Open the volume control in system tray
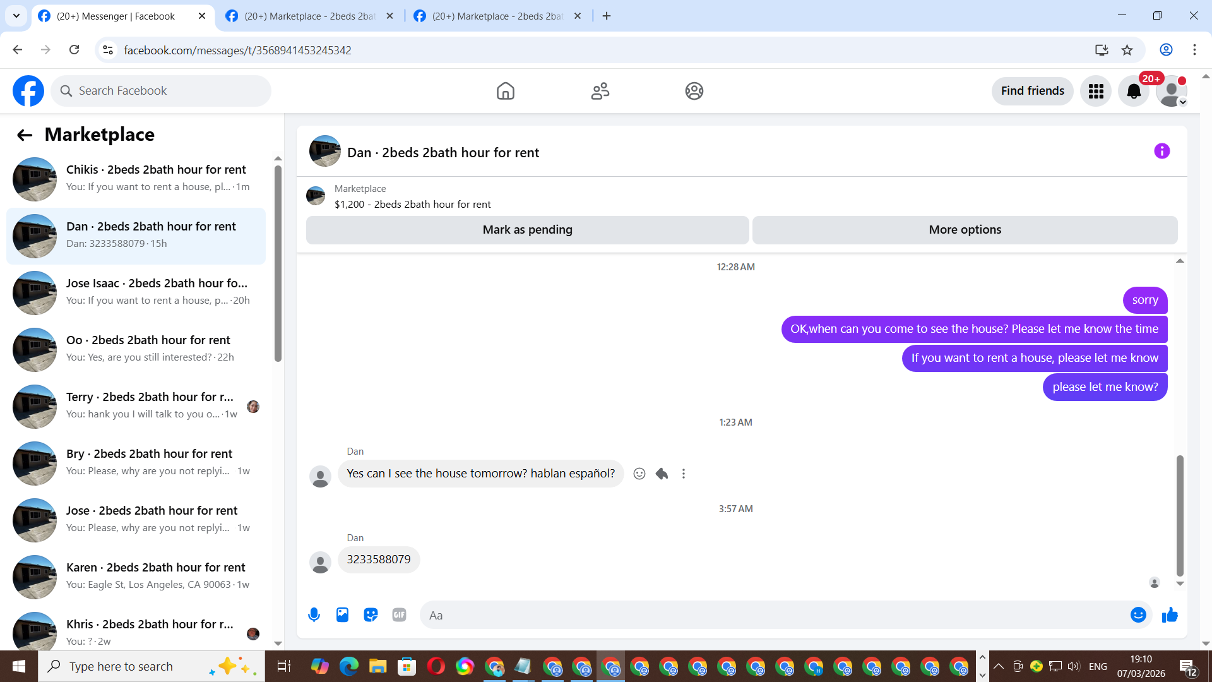The width and height of the screenshot is (1212, 682). point(1073,666)
